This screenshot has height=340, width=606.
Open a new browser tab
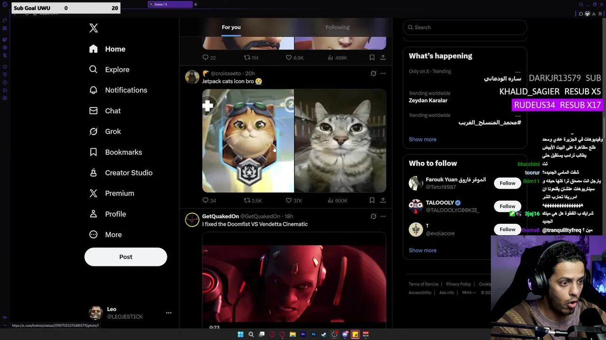196,4
